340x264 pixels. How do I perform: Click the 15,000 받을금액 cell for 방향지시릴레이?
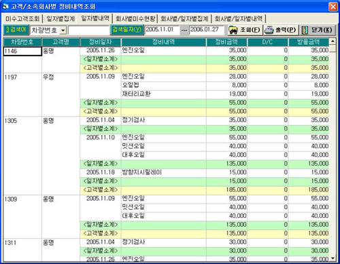[x=309, y=172]
